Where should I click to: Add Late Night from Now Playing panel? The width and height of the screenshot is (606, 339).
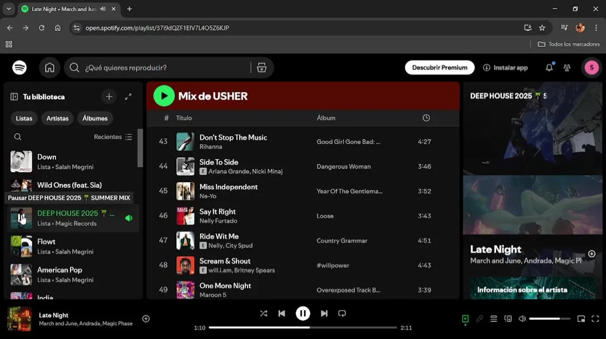(591, 254)
